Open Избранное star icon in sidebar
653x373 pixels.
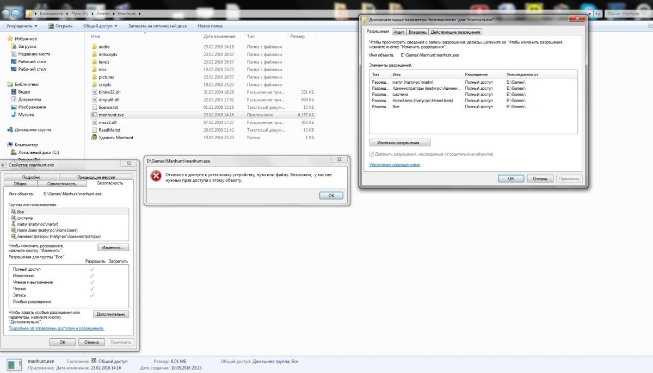(x=10, y=39)
